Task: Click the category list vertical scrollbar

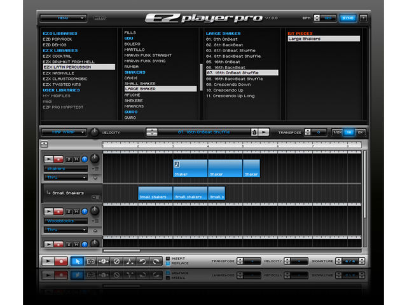Action: 201,78
